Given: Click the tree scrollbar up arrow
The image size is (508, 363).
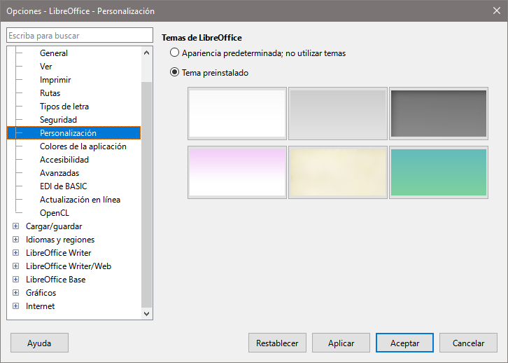Looking at the screenshot, I should tap(146, 53).
